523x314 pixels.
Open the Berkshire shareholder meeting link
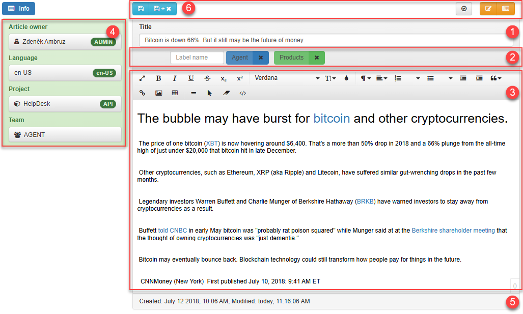(453, 231)
